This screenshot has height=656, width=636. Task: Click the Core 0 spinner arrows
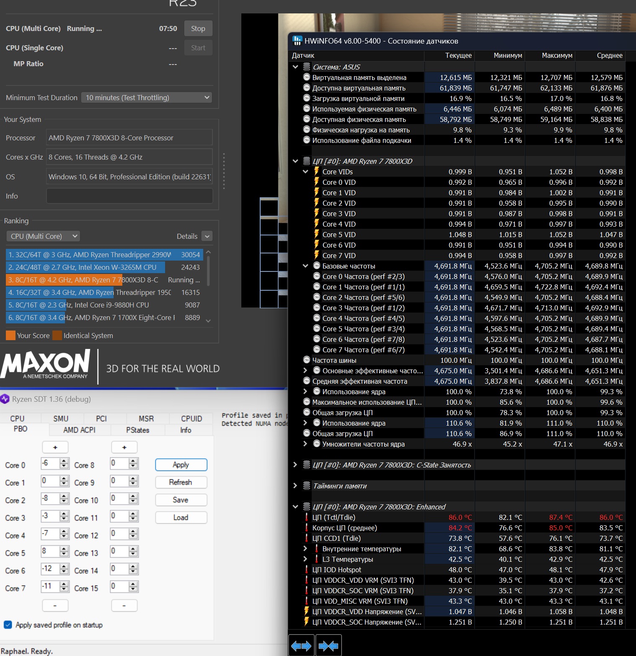pos(64,463)
